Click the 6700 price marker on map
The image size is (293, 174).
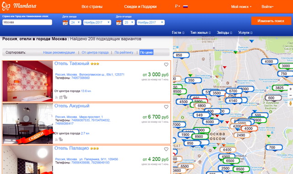[x=233, y=91]
